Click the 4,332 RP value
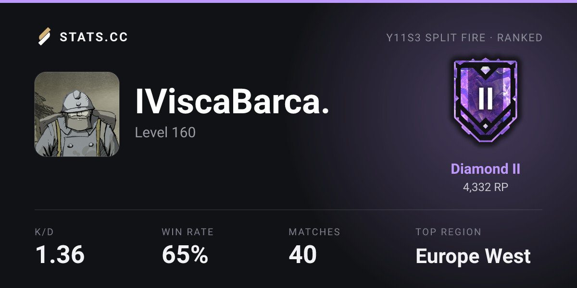 [486, 187]
